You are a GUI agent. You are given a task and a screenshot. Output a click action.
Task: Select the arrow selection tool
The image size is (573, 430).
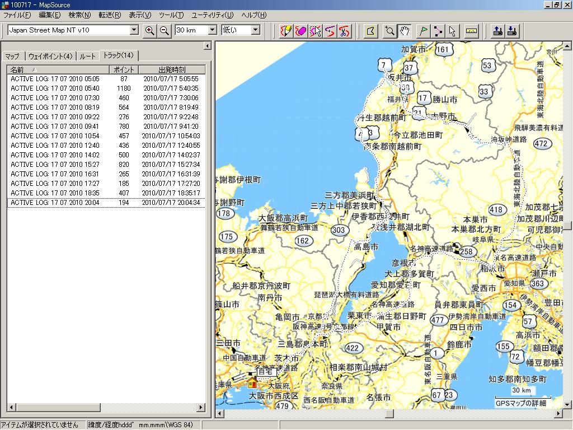(452, 31)
